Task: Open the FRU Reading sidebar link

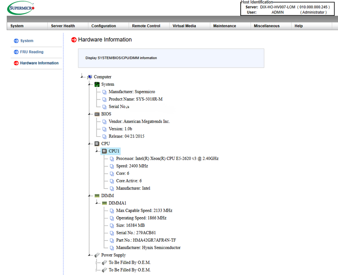Action: pos(32,52)
